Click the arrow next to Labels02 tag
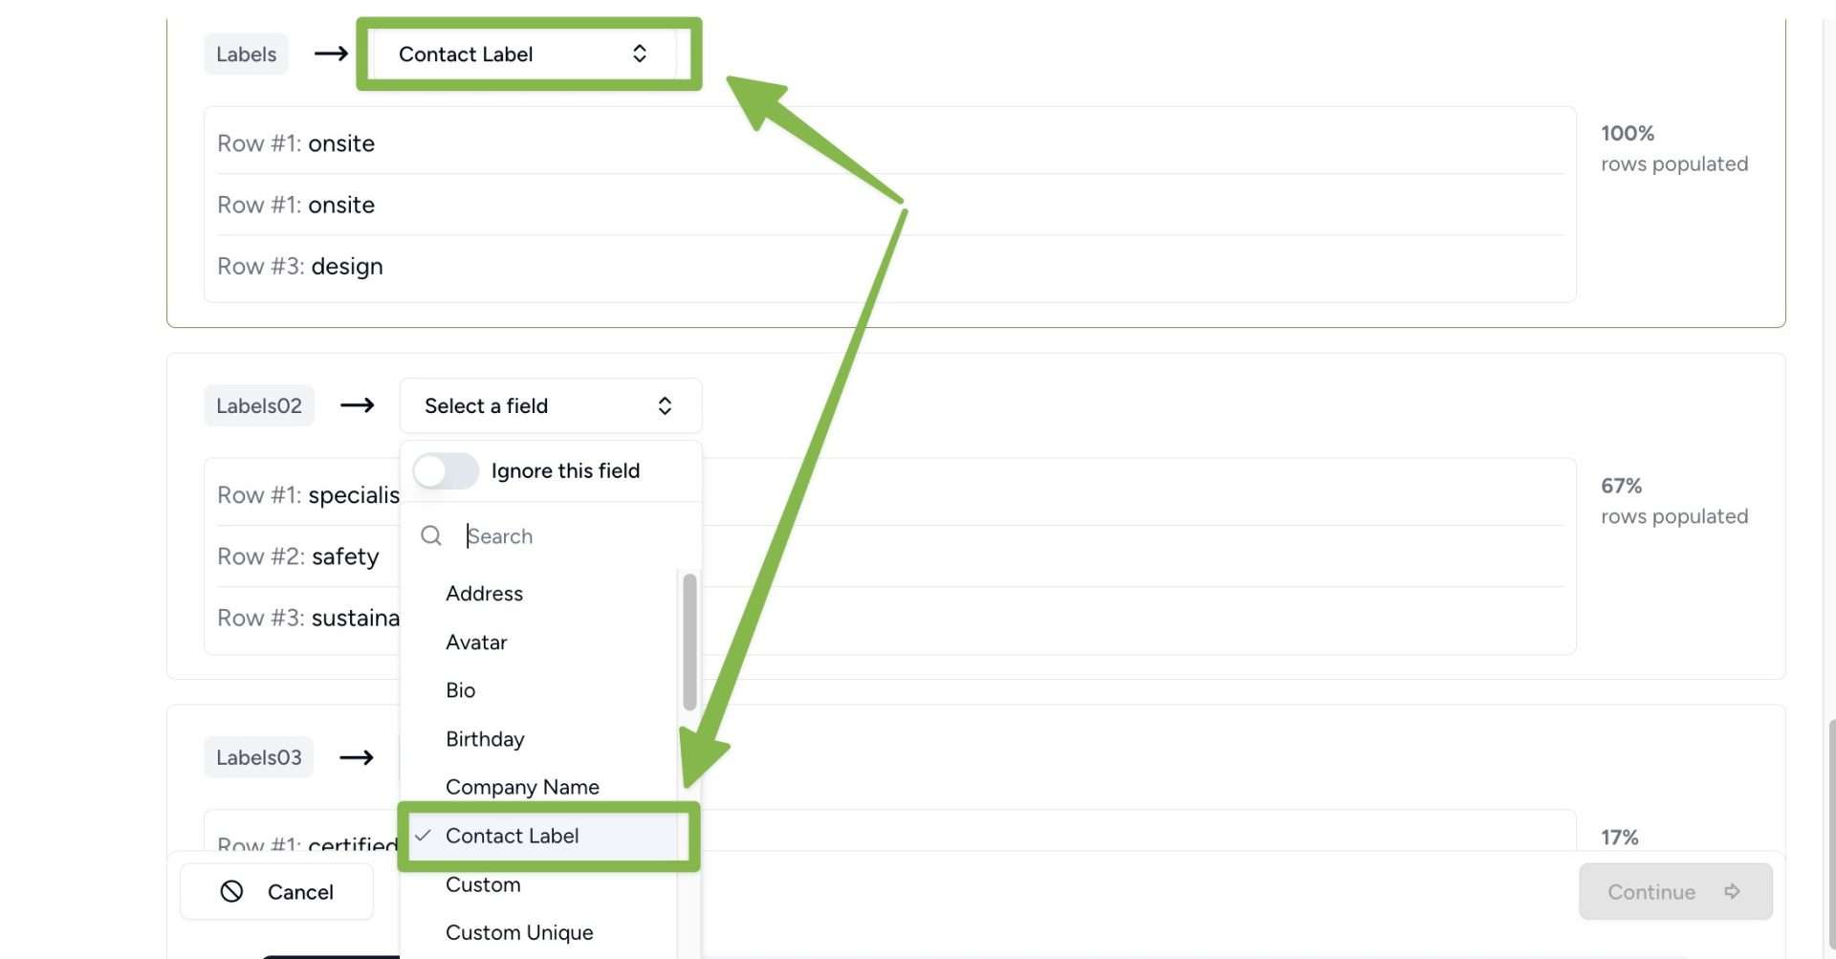The height and width of the screenshot is (959, 1836). point(357,405)
